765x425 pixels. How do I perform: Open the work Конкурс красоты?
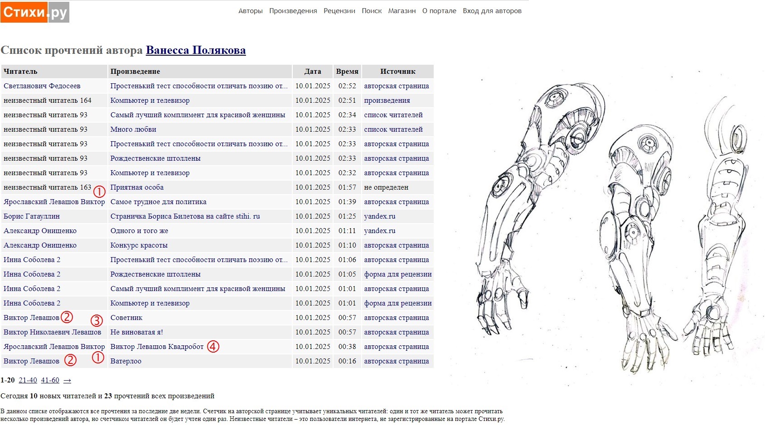[139, 245]
